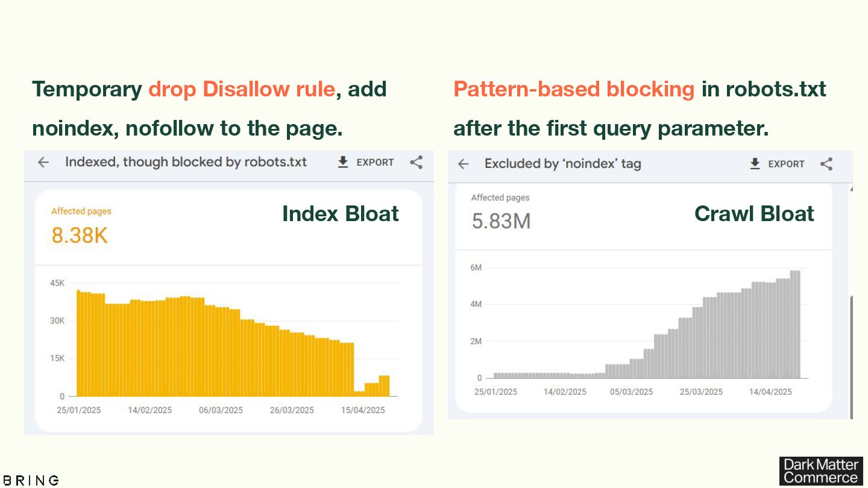
Task: Click the Index Bloat label
Action: click(x=340, y=214)
